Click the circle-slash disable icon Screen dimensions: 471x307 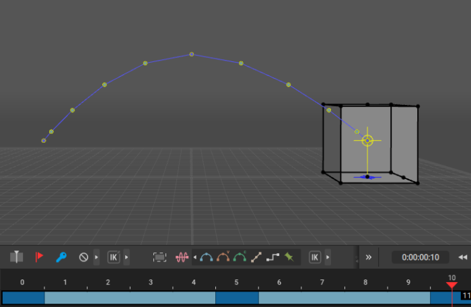click(x=83, y=257)
